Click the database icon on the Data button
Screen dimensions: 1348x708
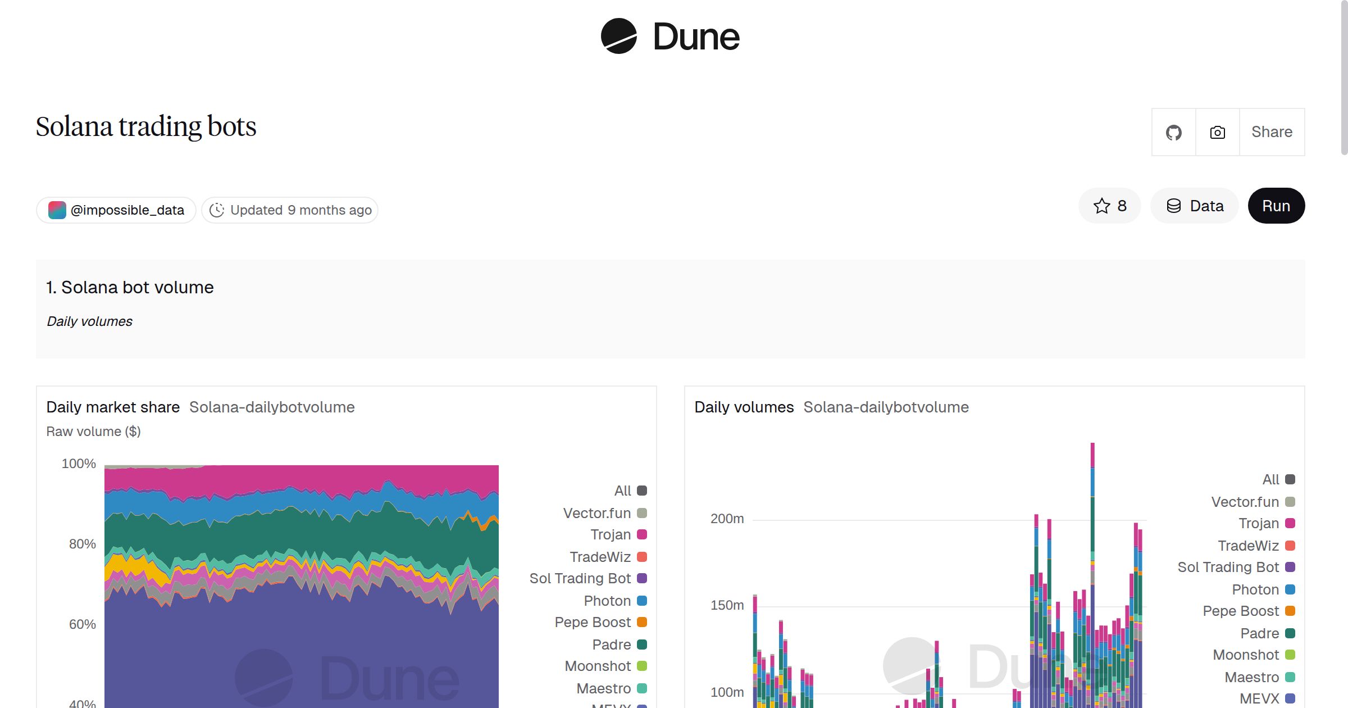1173,206
